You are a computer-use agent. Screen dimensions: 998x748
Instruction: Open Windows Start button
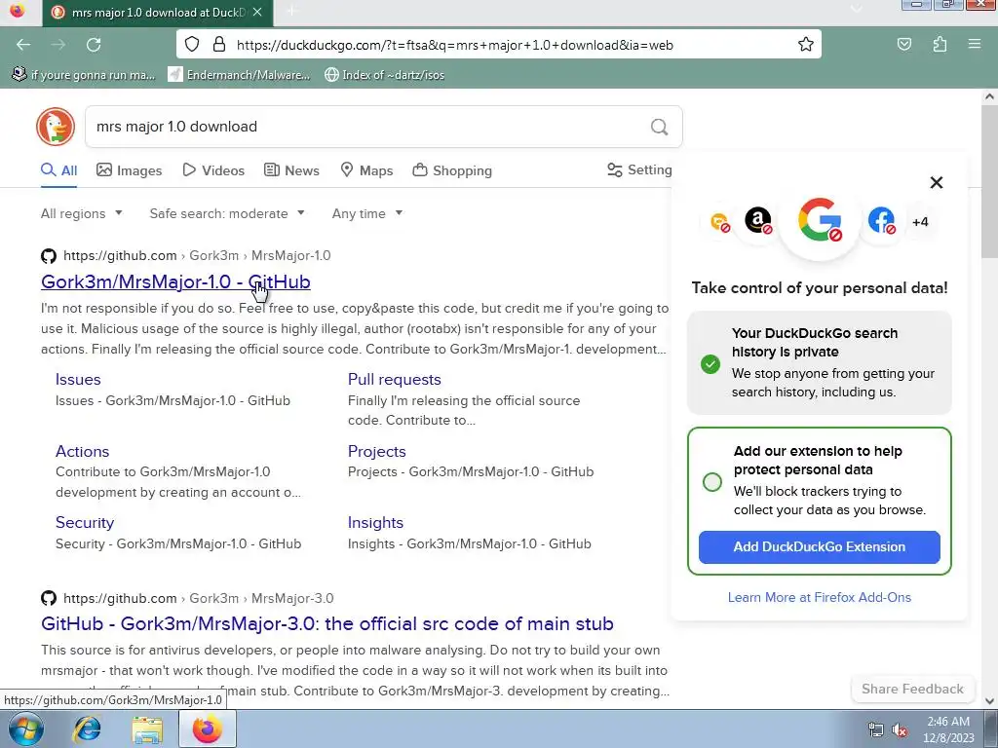pos(26,729)
